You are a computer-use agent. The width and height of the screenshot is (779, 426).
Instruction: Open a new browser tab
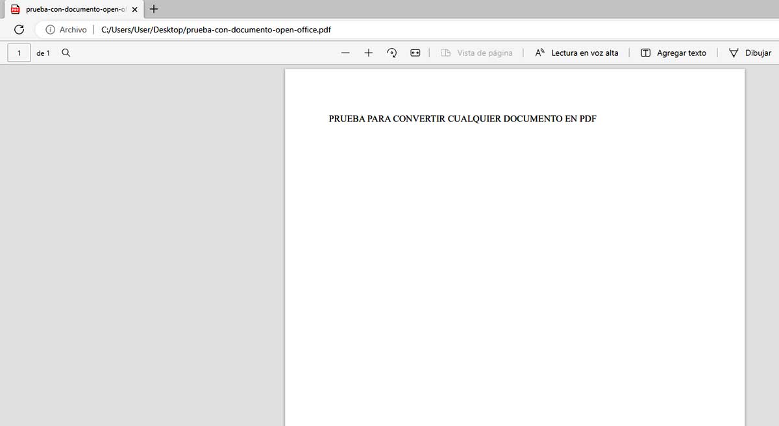154,9
